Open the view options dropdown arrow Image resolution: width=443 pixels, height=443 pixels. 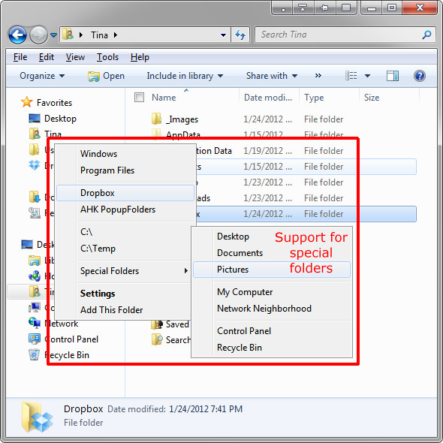click(x=368, y=76)
